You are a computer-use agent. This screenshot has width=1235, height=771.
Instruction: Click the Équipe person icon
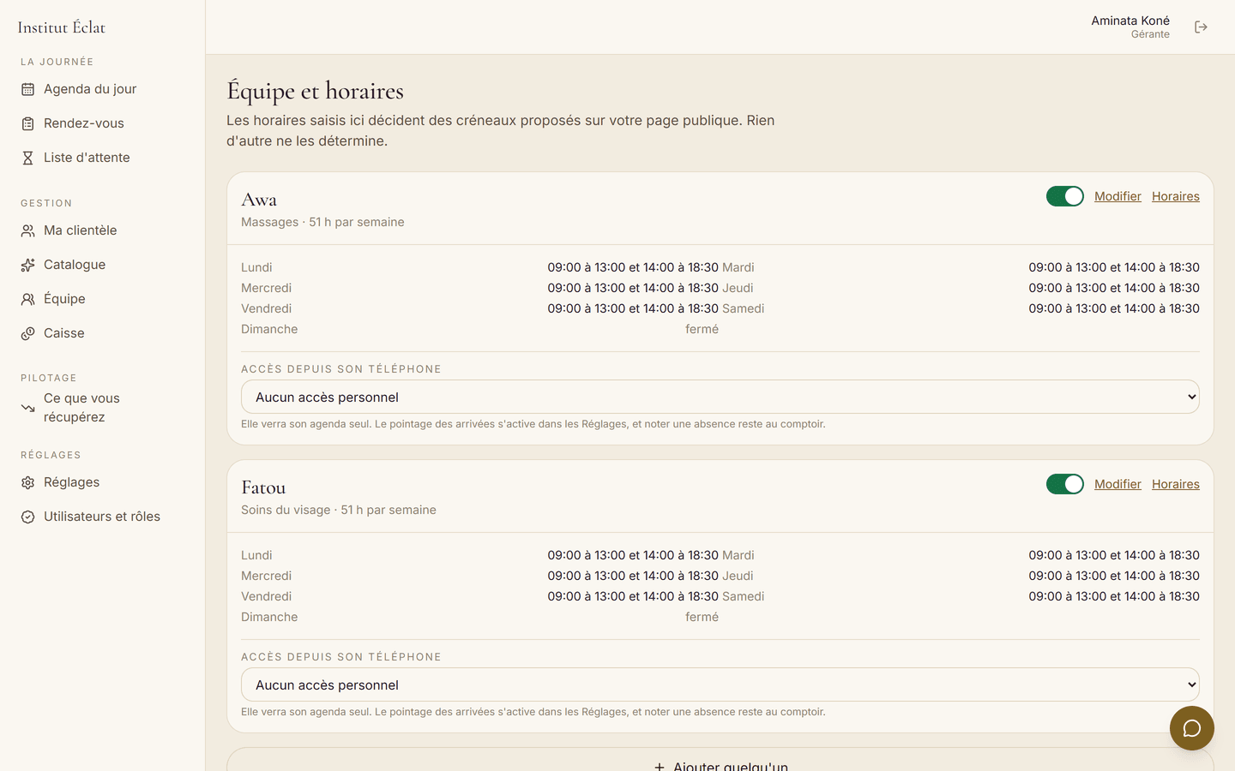tap(27, 299)
